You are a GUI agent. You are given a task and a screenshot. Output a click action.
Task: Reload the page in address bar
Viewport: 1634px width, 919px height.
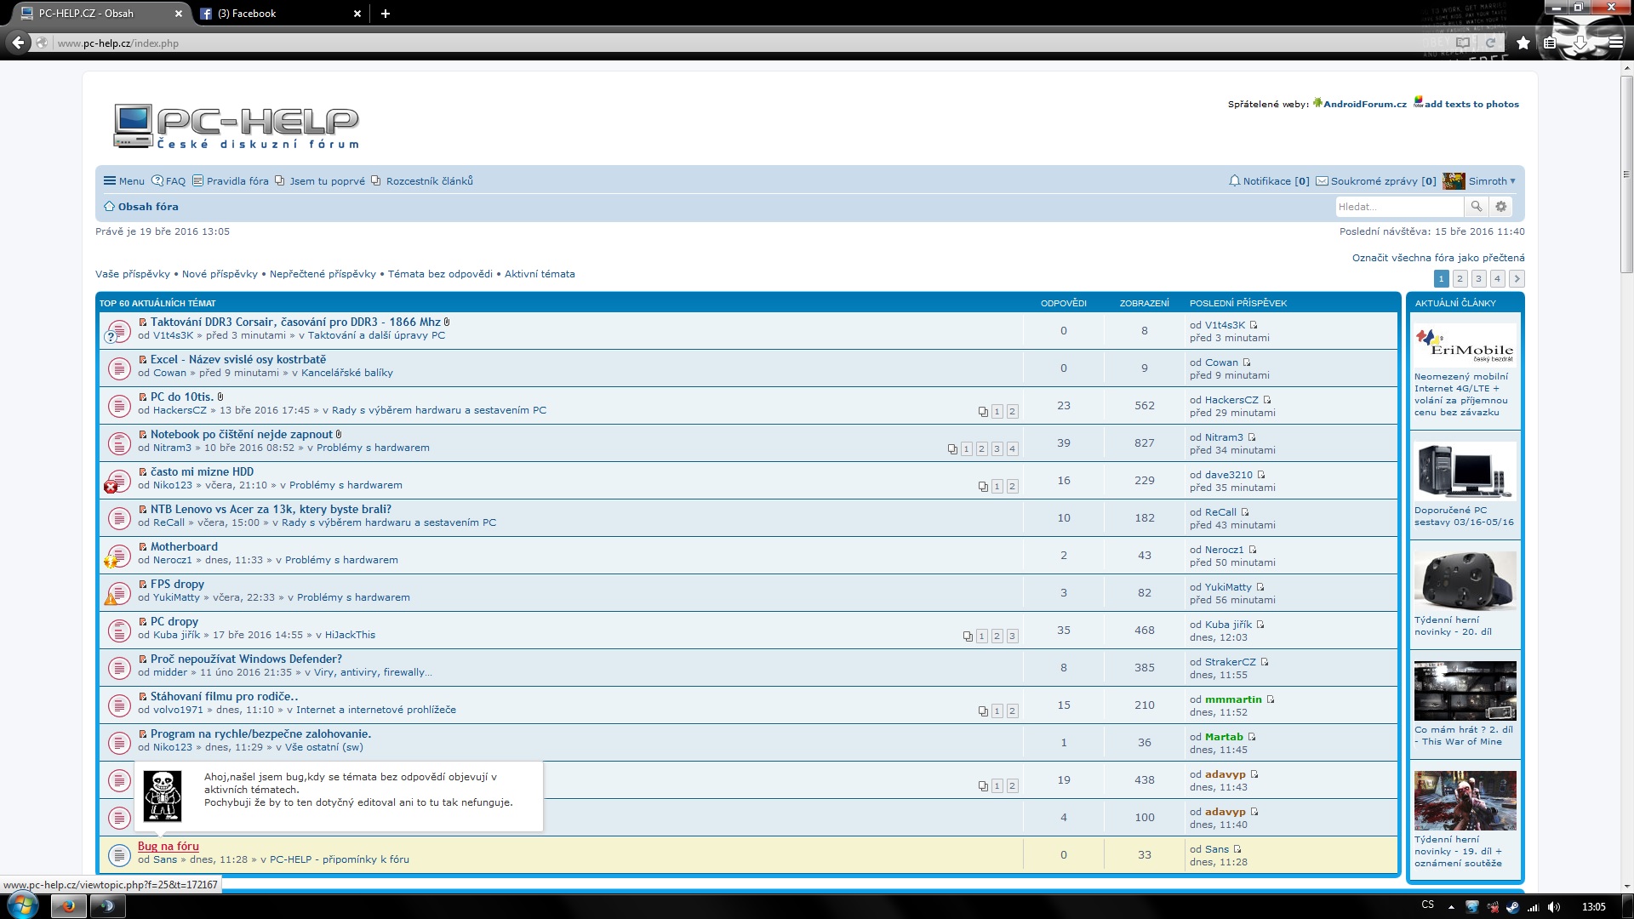pos(1491,43)
